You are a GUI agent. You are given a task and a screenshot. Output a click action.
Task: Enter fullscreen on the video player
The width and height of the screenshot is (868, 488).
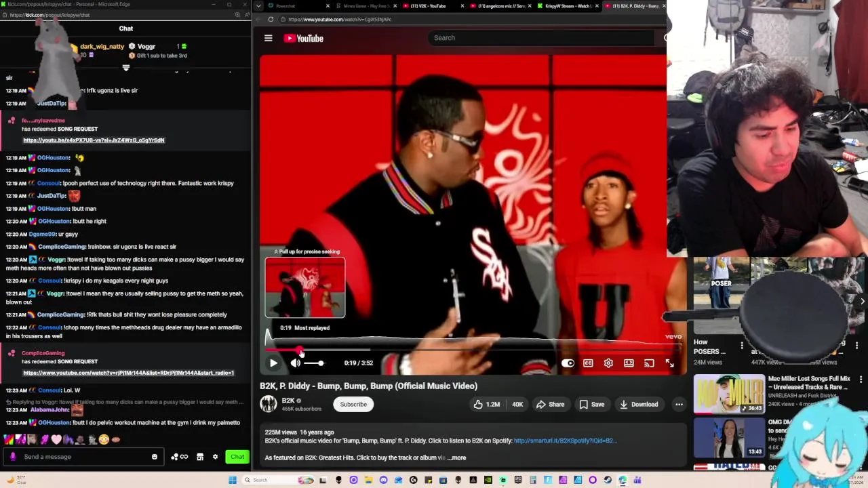coord(669,363)
